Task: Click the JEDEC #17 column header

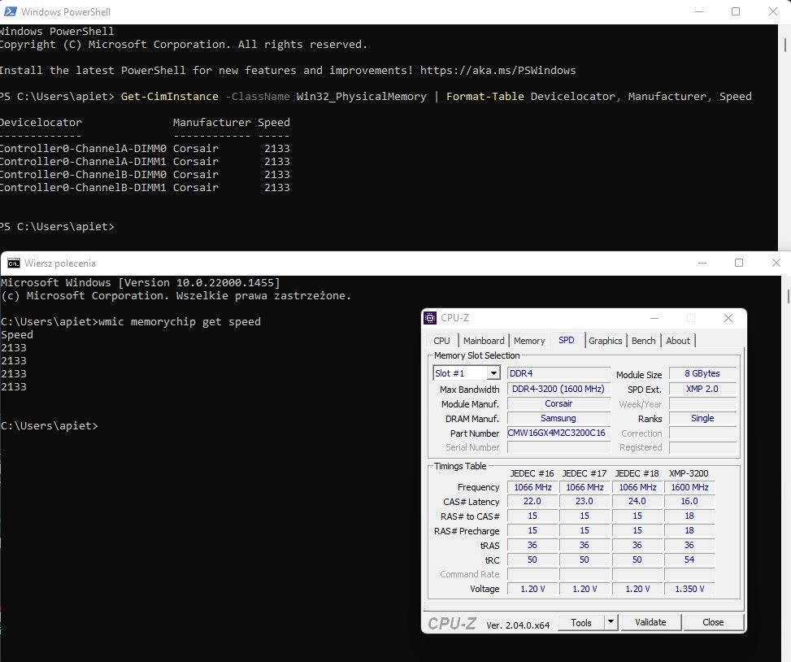Action: [585, 473]
